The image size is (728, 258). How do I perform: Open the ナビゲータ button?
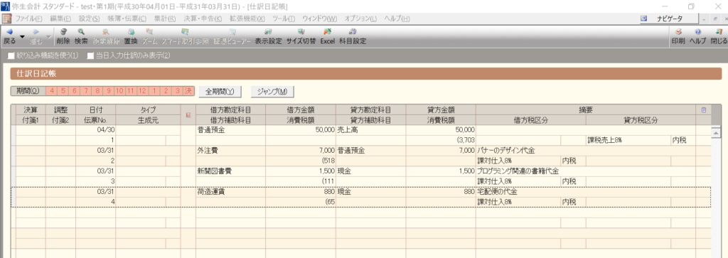(x=670, y=18)
